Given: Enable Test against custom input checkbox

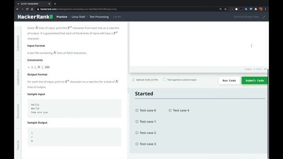Looking at the screenshot, I should 164,79.
